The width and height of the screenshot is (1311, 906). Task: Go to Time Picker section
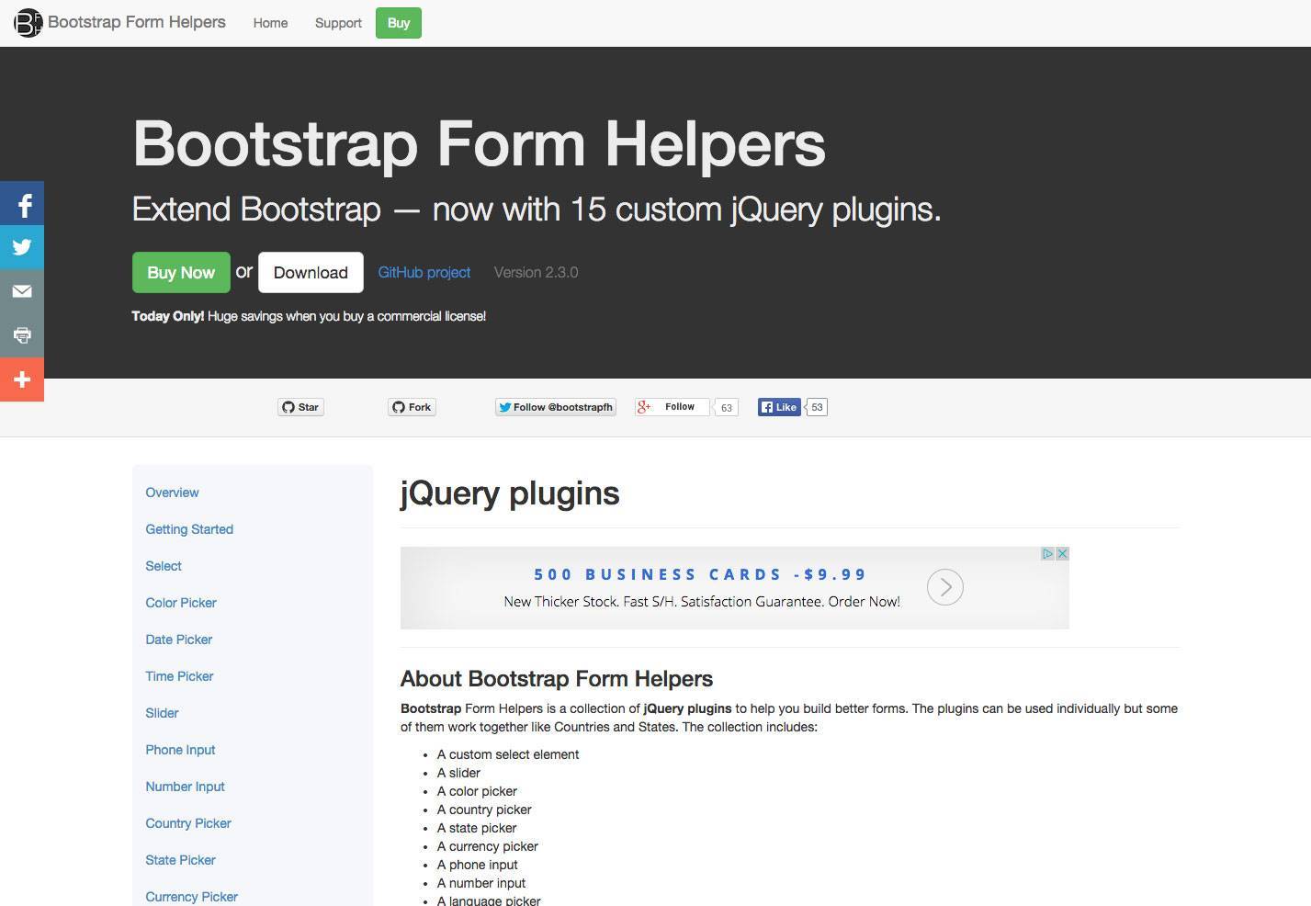(179, 676)
